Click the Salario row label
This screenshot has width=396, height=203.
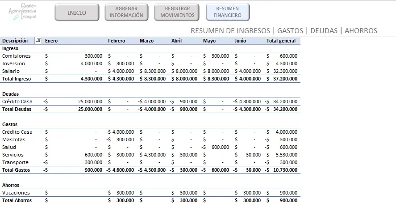coord(11,71)
